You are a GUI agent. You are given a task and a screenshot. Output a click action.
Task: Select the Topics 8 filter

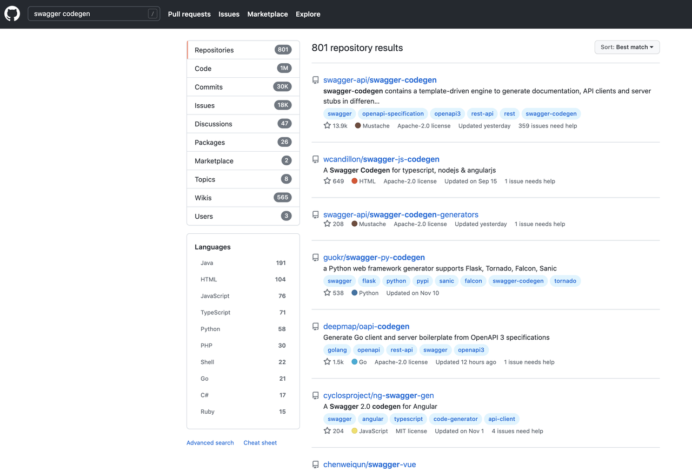coord(243,179)
